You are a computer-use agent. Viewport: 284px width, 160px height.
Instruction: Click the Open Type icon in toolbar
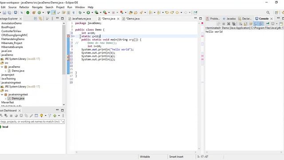130,12
